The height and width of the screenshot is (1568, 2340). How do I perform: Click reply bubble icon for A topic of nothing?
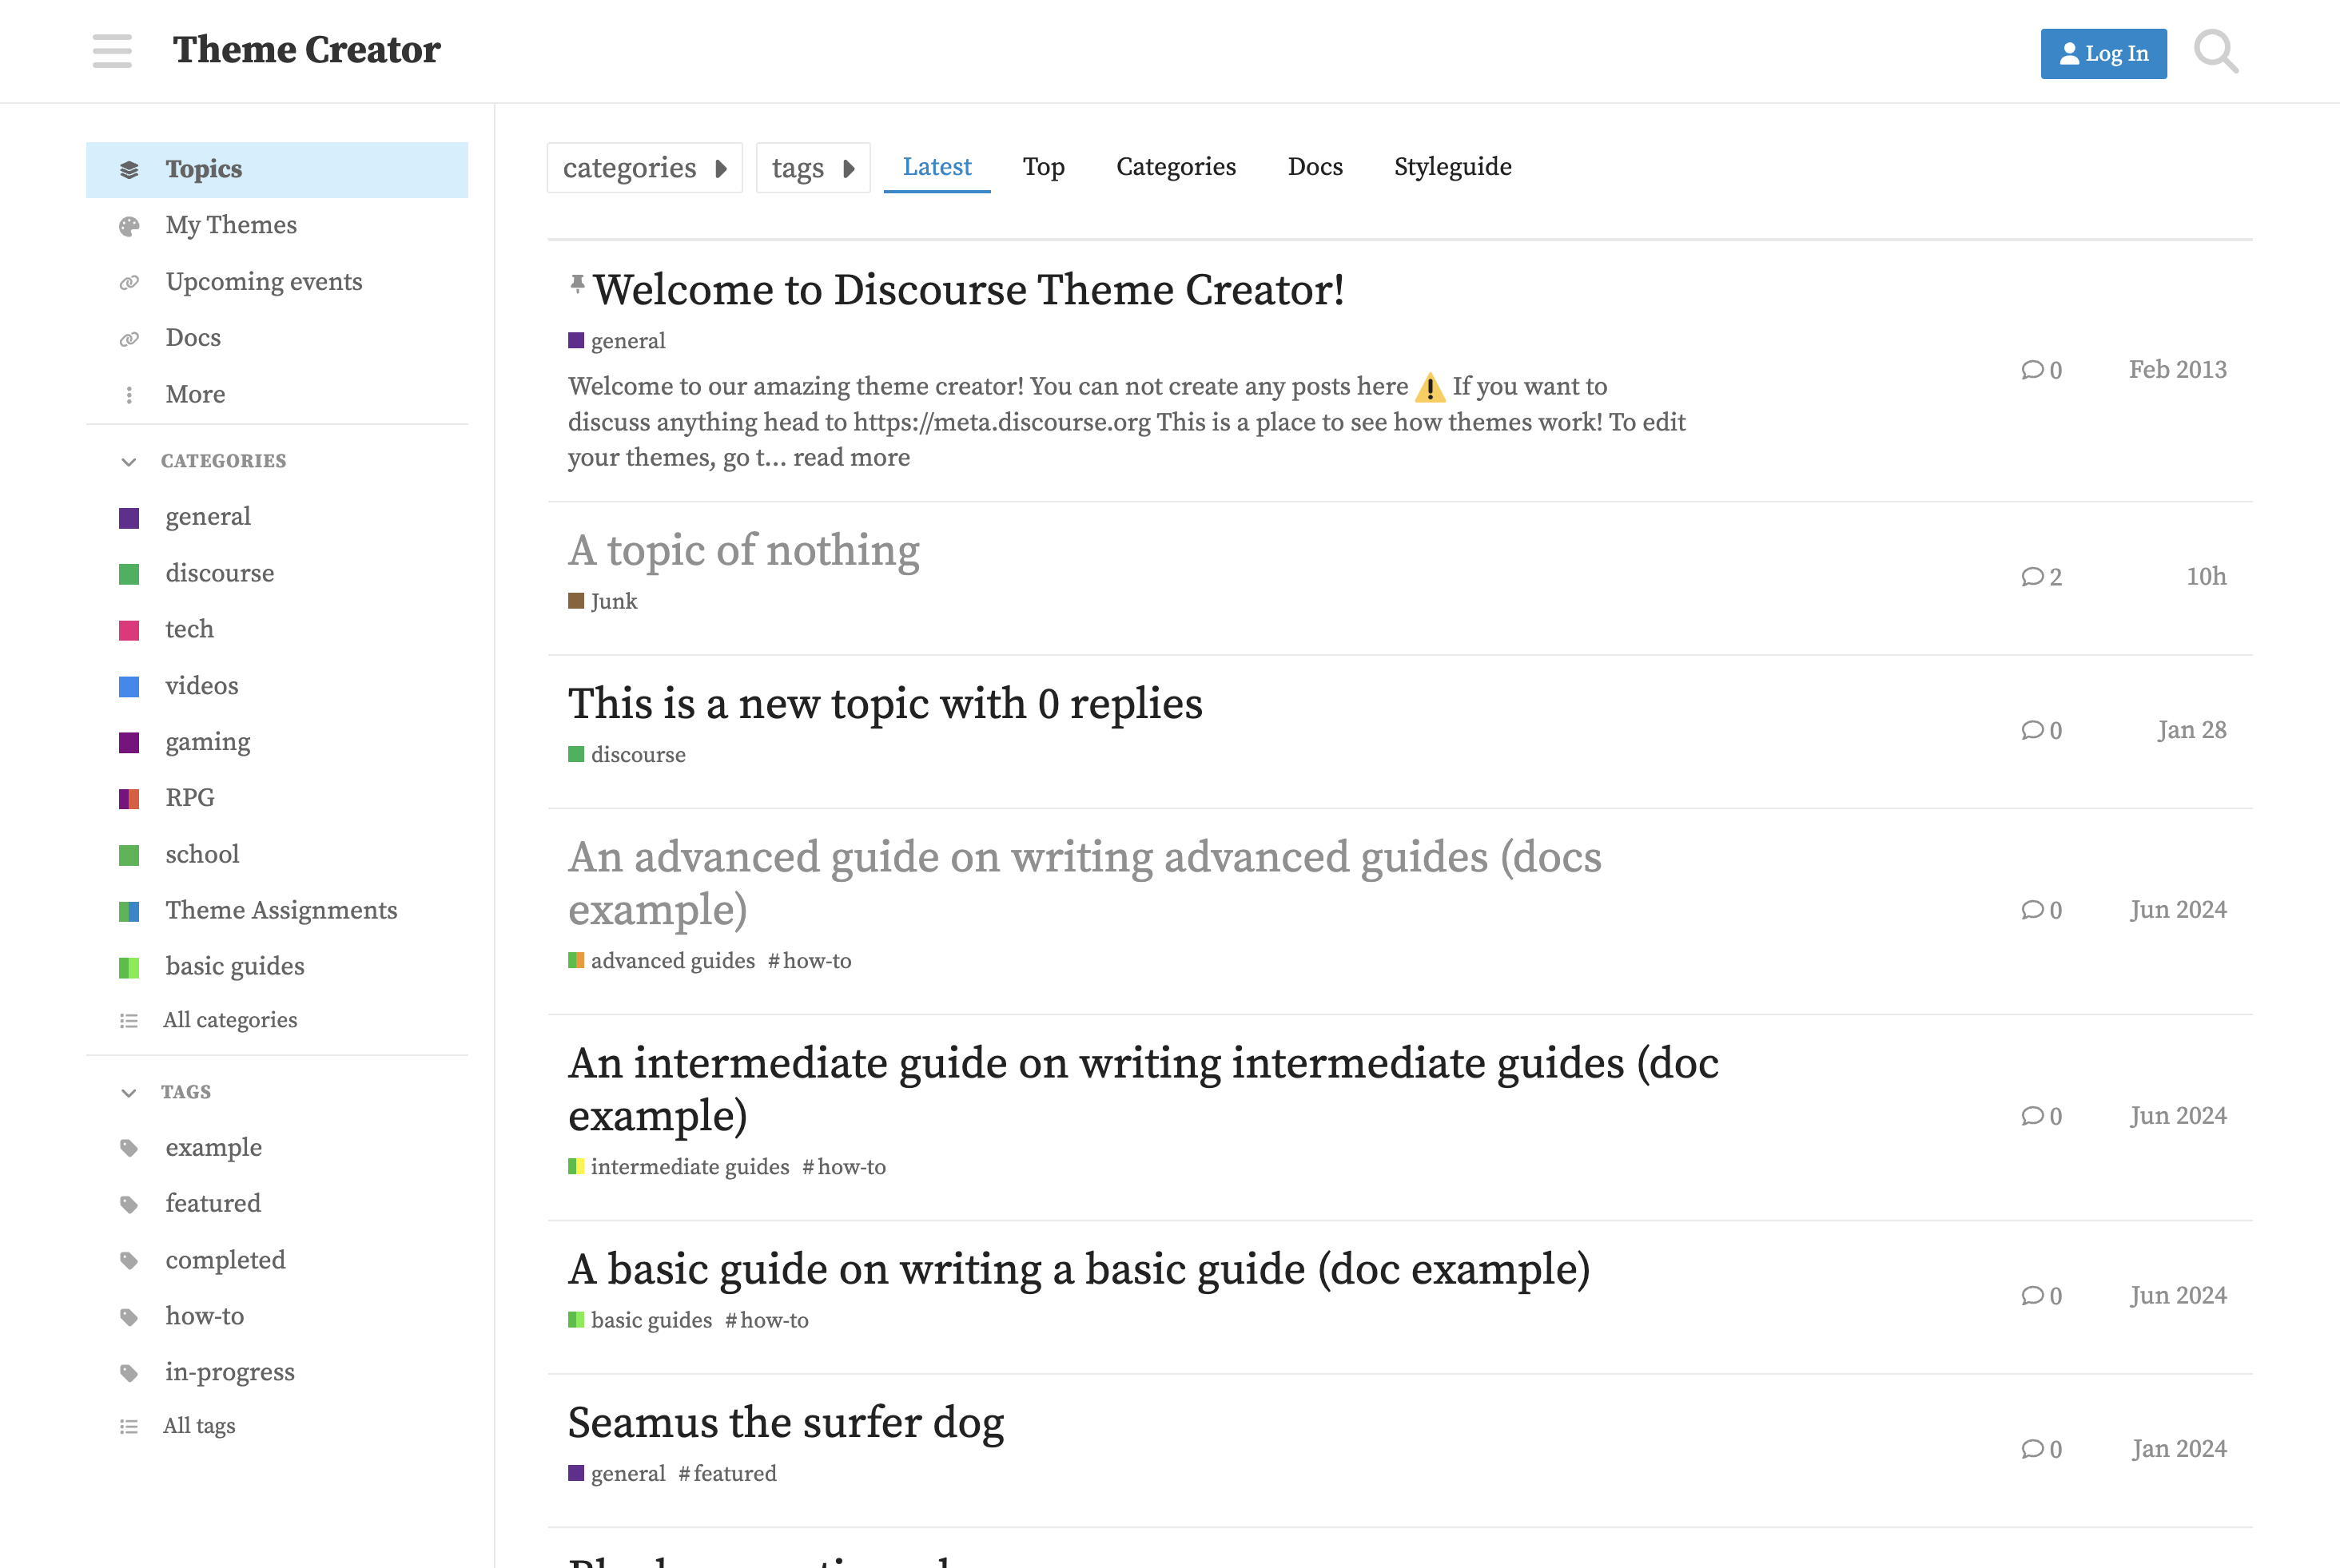tap(2032, 577)
